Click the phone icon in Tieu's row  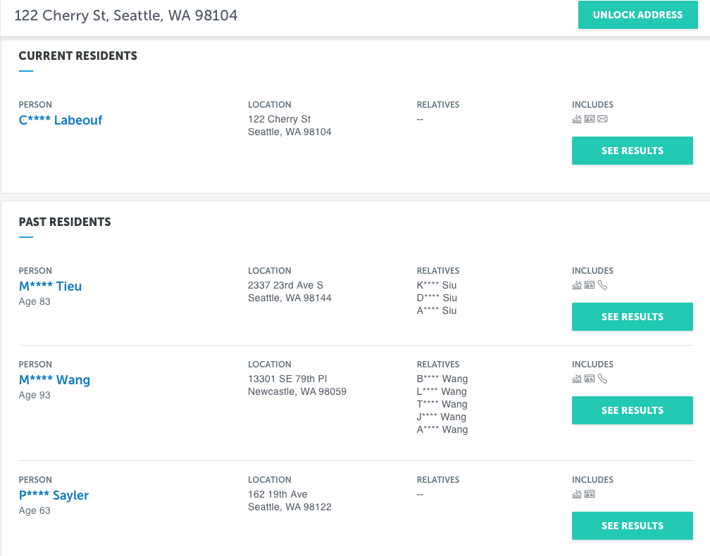(602, 285)
